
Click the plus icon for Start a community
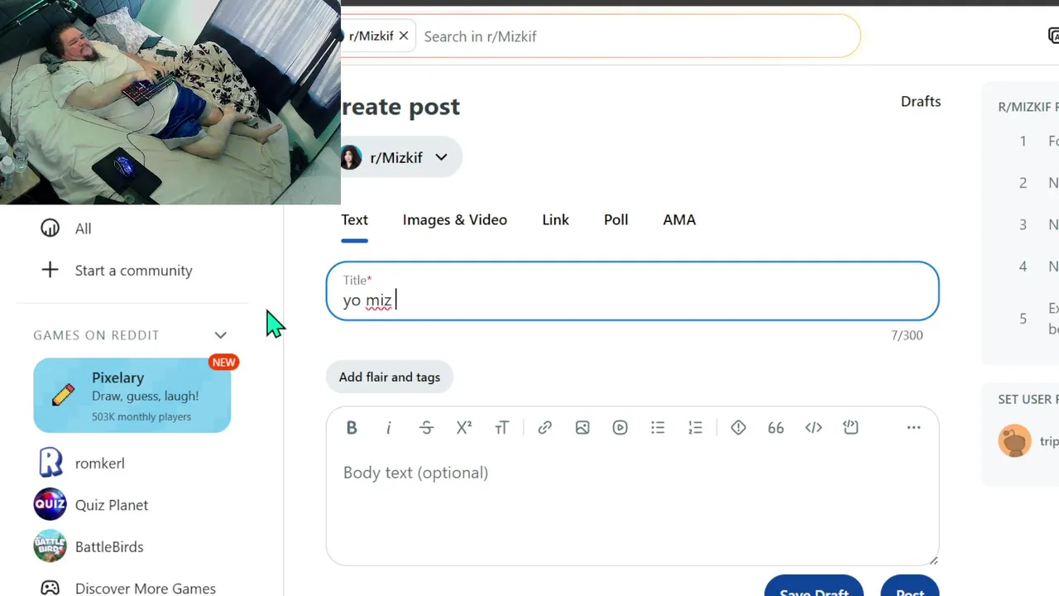point(50,270)
